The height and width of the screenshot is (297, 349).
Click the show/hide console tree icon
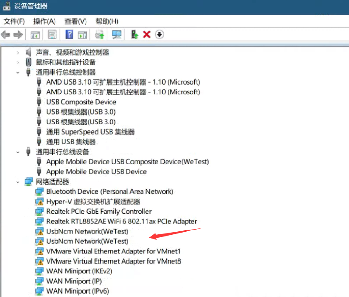pos(35,35)
